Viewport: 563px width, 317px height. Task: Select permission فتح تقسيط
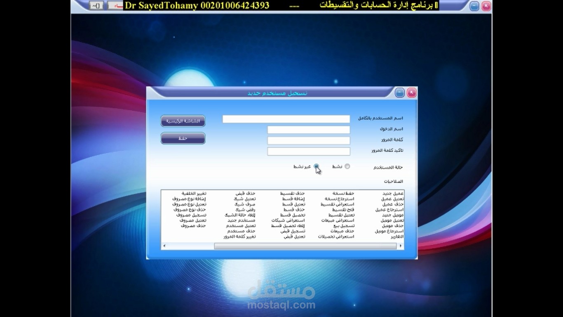point(343,210)
